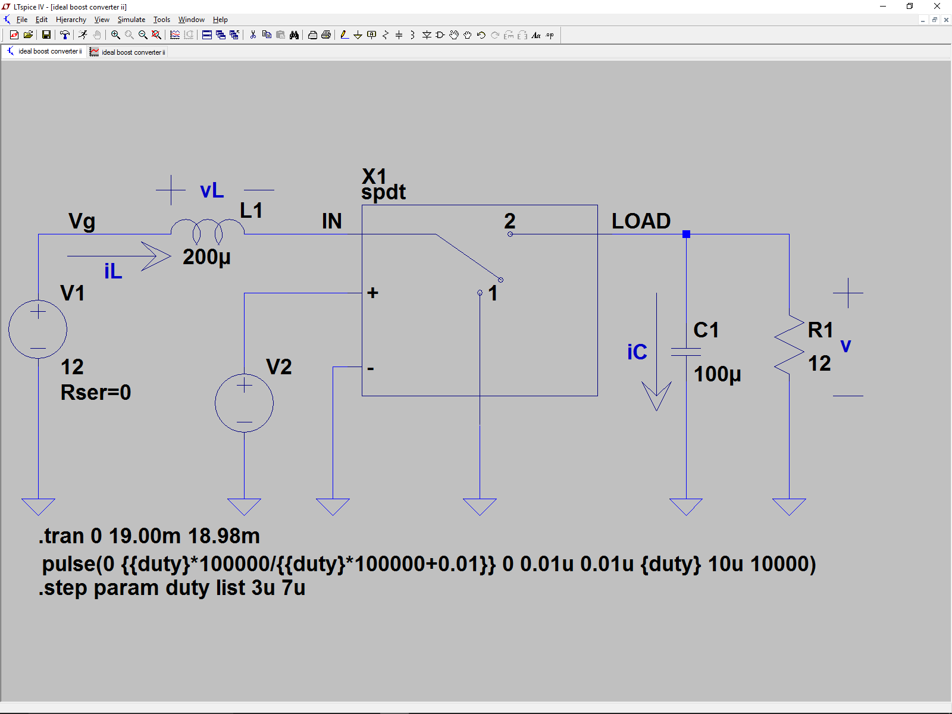Click the Undo arrow icon
This screenshot has height=714, width=952.
[481, 35]
